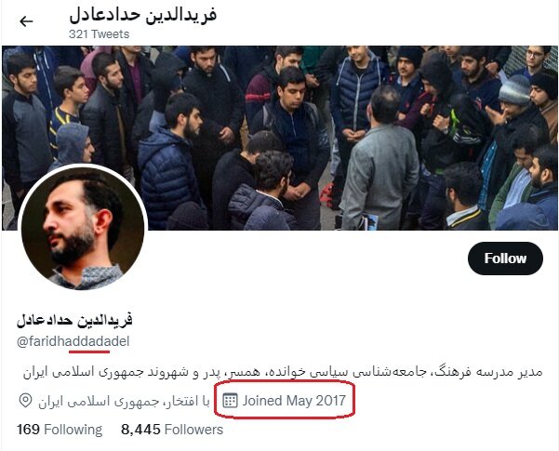This screenshot has height=451, width=559.
Task: Click the Following count number 169
Action: [x=28, y=430]
